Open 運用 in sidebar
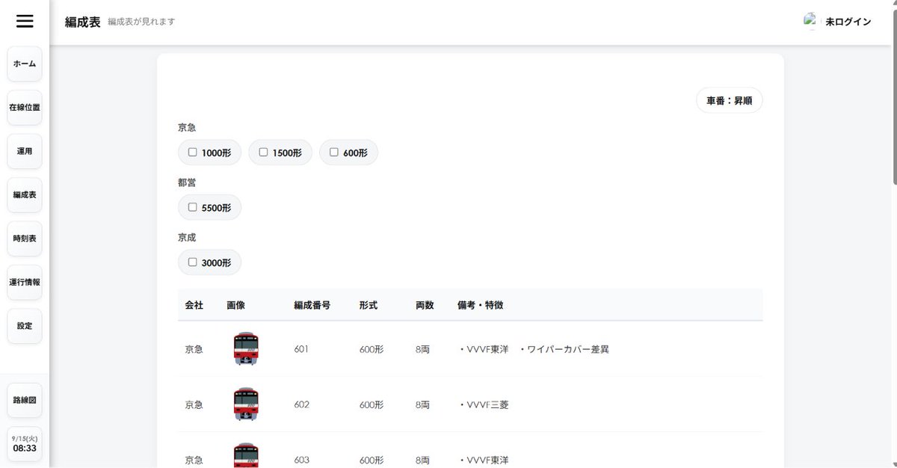Image resolution: width=897 pixels, height=468 pixels. (x=25, y=151)
